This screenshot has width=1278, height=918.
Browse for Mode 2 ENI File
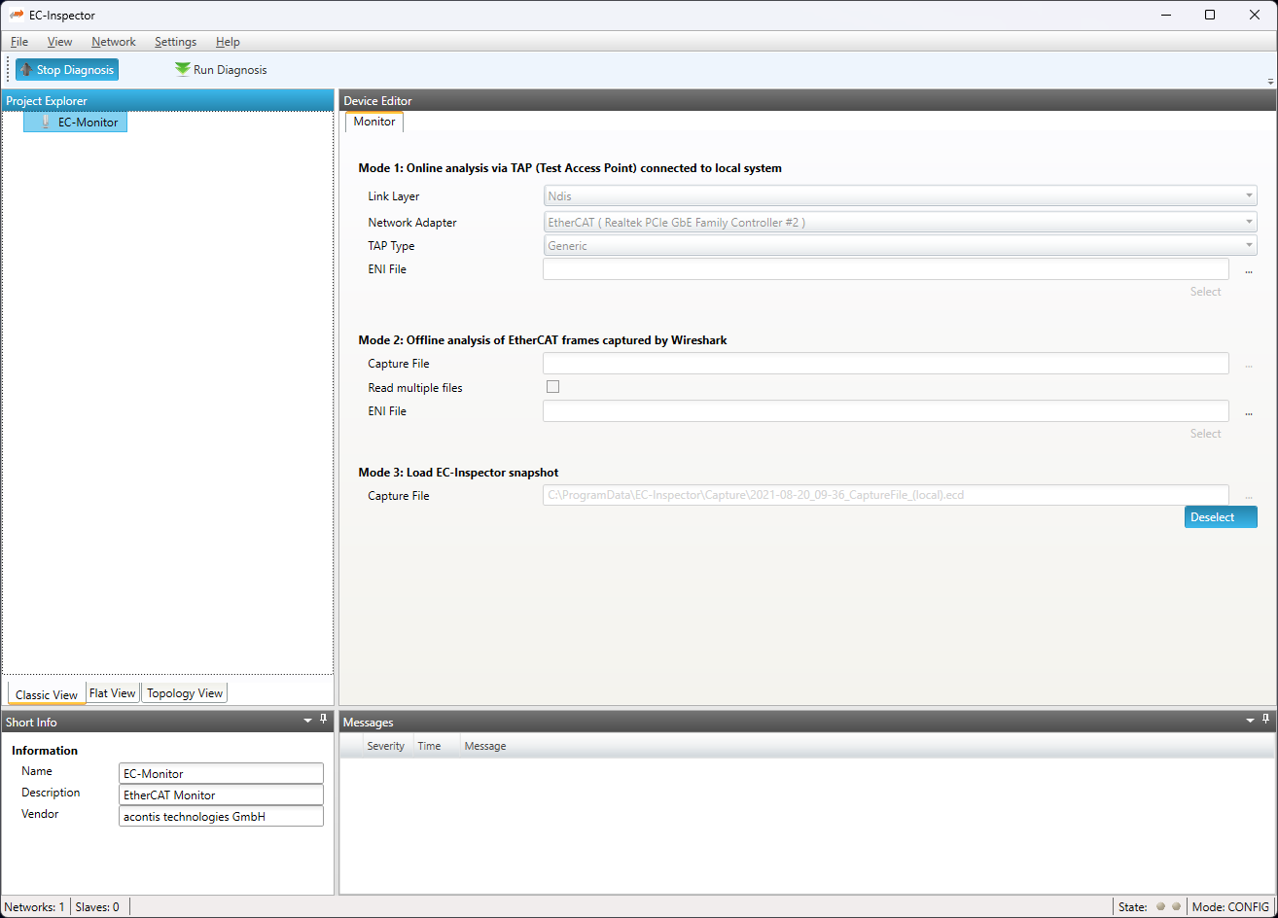click(1248, 412)
